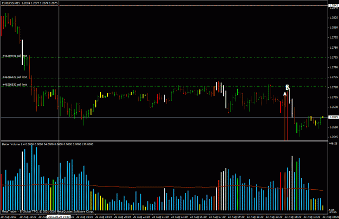Select the #46266422 sell limit order label
Image resolution: width=339 pixels, height=219 pixels.
coord(15,77)
